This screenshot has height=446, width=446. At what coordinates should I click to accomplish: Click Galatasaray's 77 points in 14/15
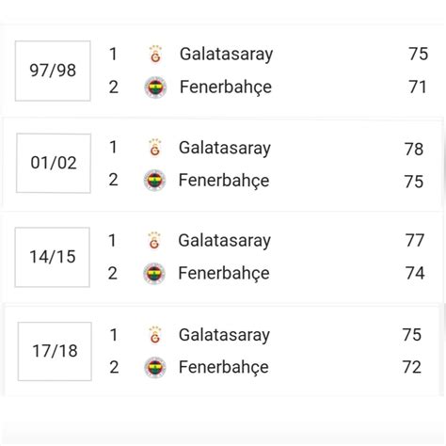[x=415, y=241]
